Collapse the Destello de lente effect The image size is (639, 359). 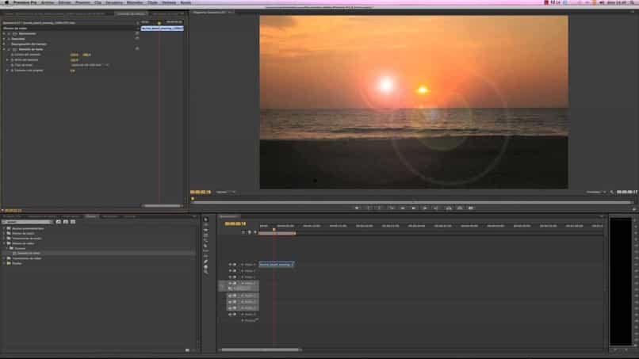click(x=4, y=49)
